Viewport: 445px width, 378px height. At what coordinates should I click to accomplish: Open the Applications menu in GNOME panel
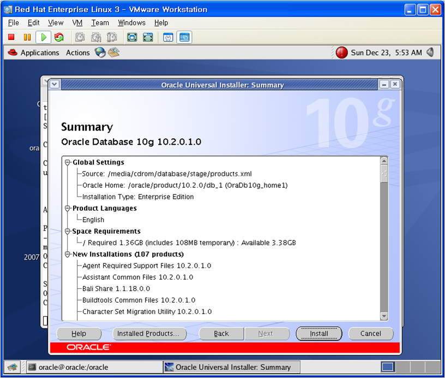(40, 52)
